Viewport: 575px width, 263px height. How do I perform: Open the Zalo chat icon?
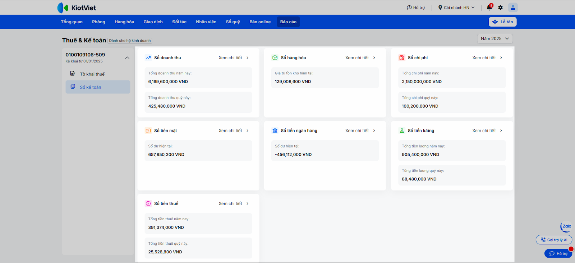pos(566,226)
